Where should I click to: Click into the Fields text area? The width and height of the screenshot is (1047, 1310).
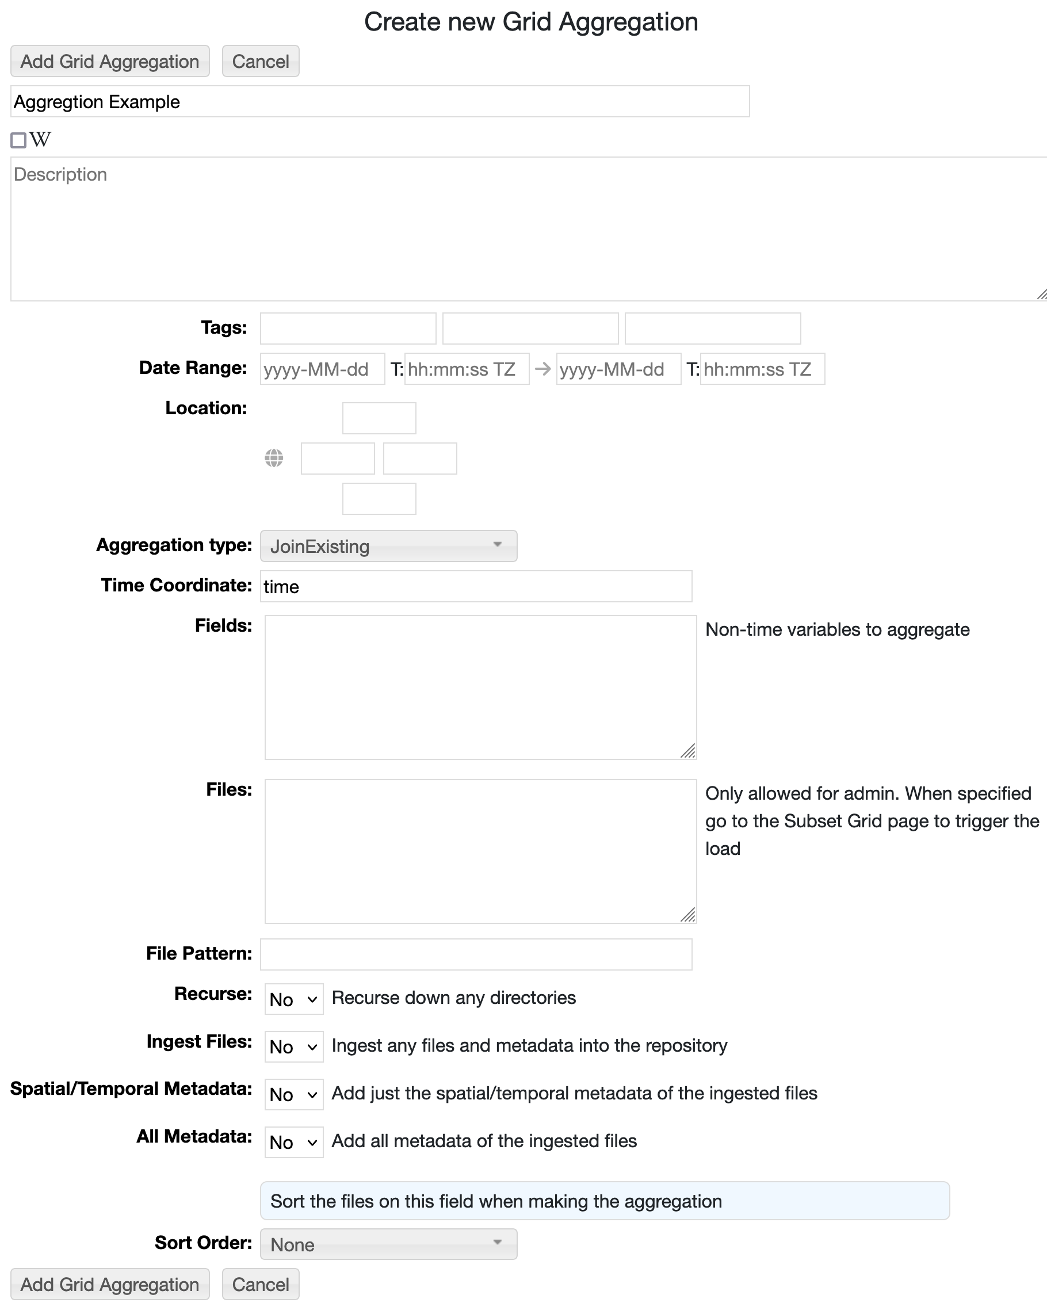tap(481, 687)
